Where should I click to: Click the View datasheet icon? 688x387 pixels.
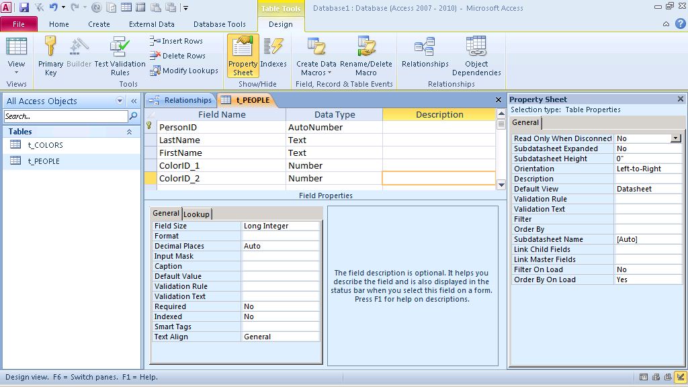[16, 46]
